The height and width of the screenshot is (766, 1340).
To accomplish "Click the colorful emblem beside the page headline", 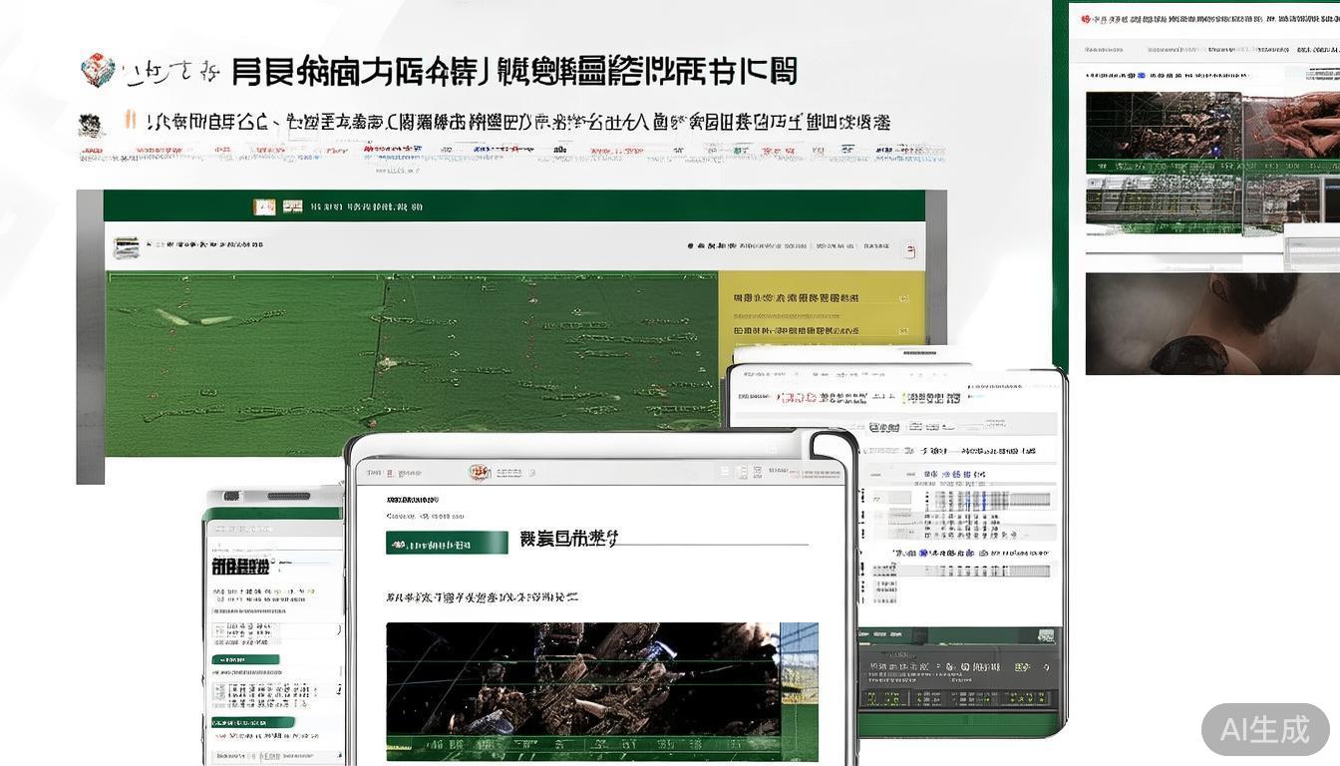I will tap(100, 69).
